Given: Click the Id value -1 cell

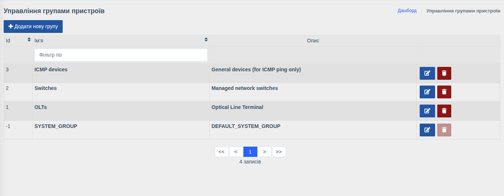Looking at the screenshot, I should click(x=18, y=130).
